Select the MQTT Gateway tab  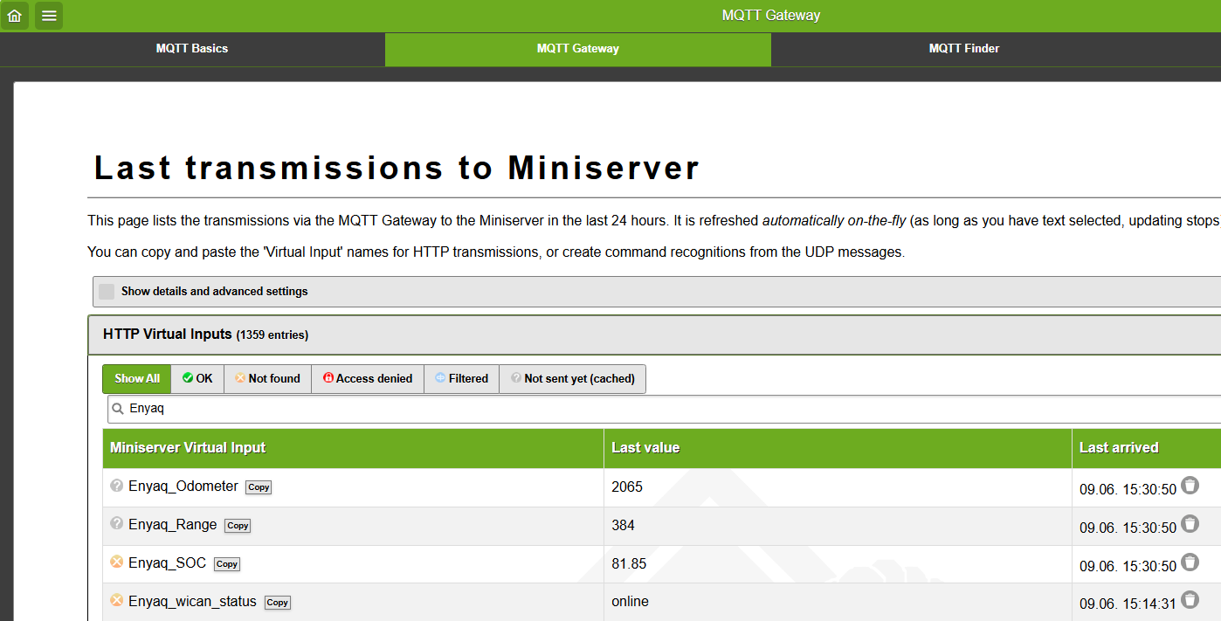(x=578, y=49)
